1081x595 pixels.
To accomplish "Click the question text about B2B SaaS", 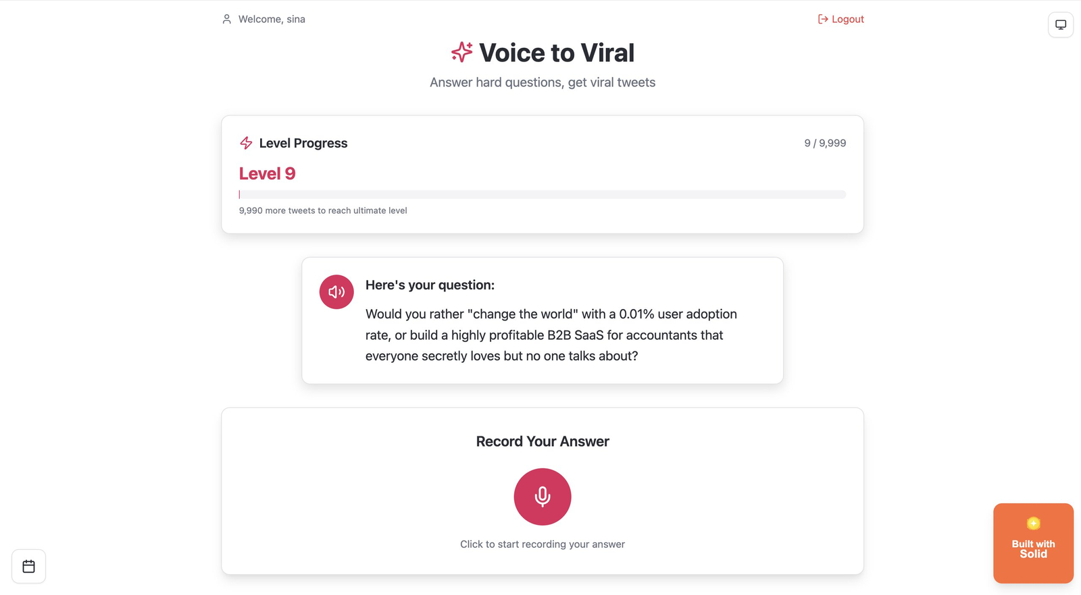I will pos(551,335).
